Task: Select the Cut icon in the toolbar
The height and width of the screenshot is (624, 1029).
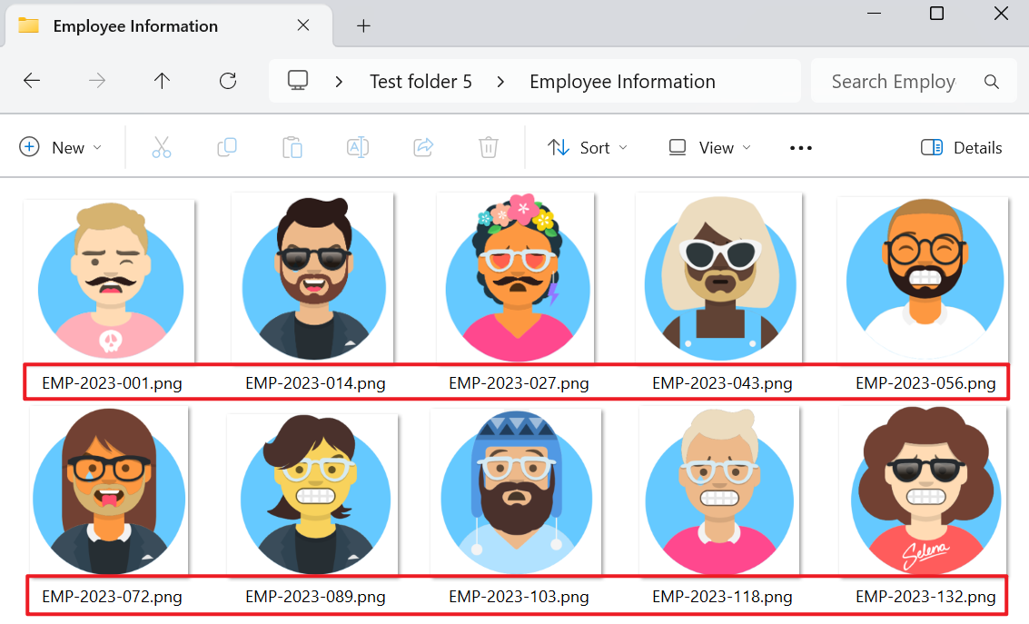Action: tap(161, 146)
